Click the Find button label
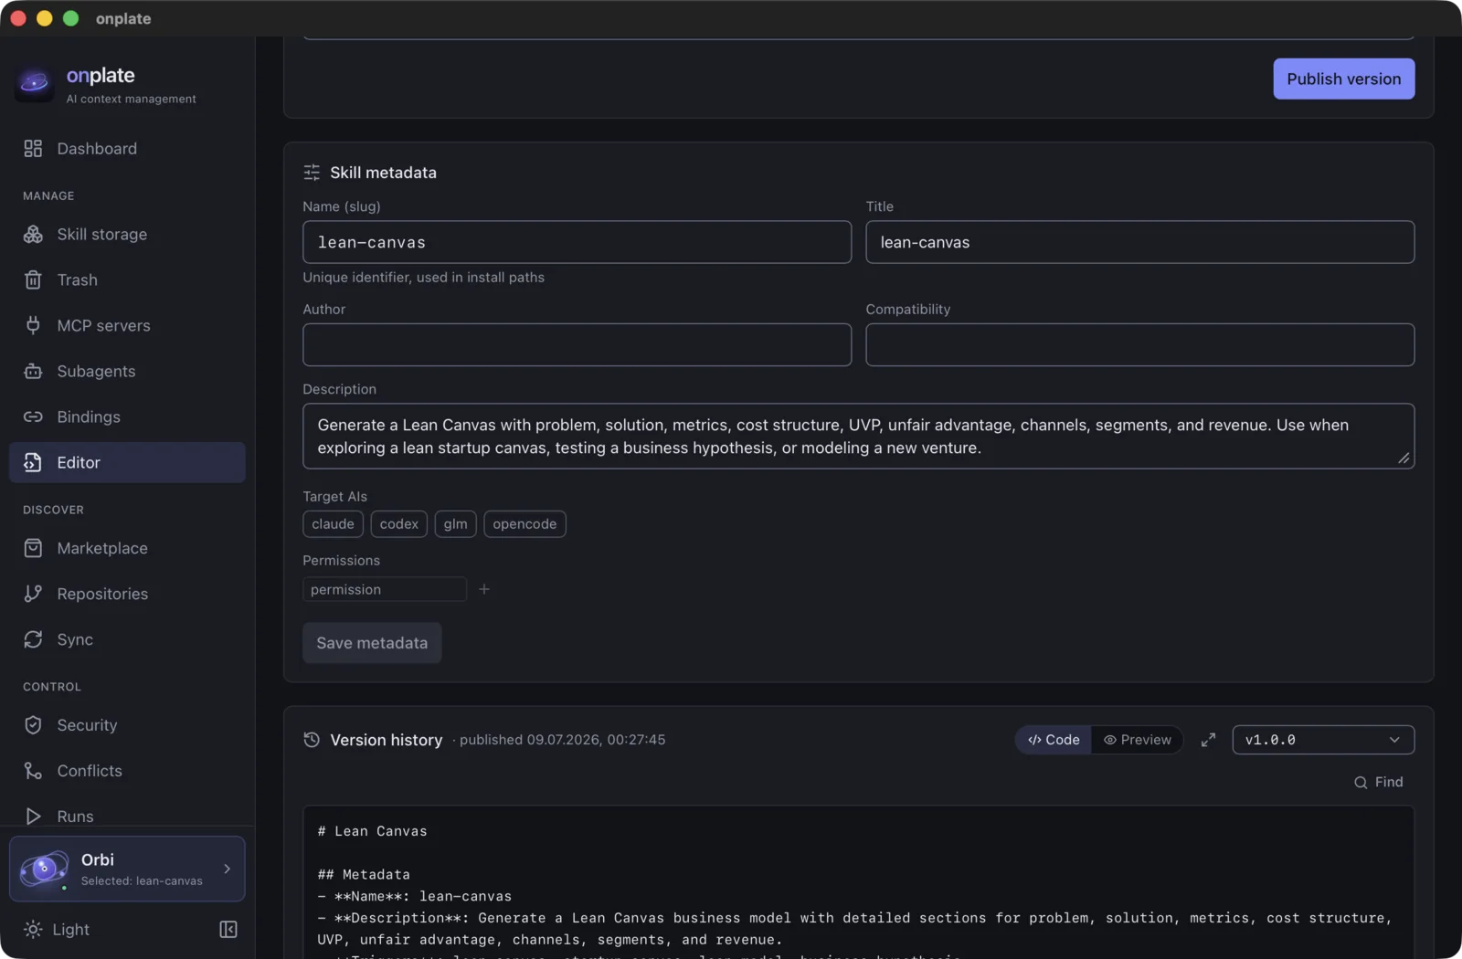This screenshot has width=1462, height=959. [1388, 783]
